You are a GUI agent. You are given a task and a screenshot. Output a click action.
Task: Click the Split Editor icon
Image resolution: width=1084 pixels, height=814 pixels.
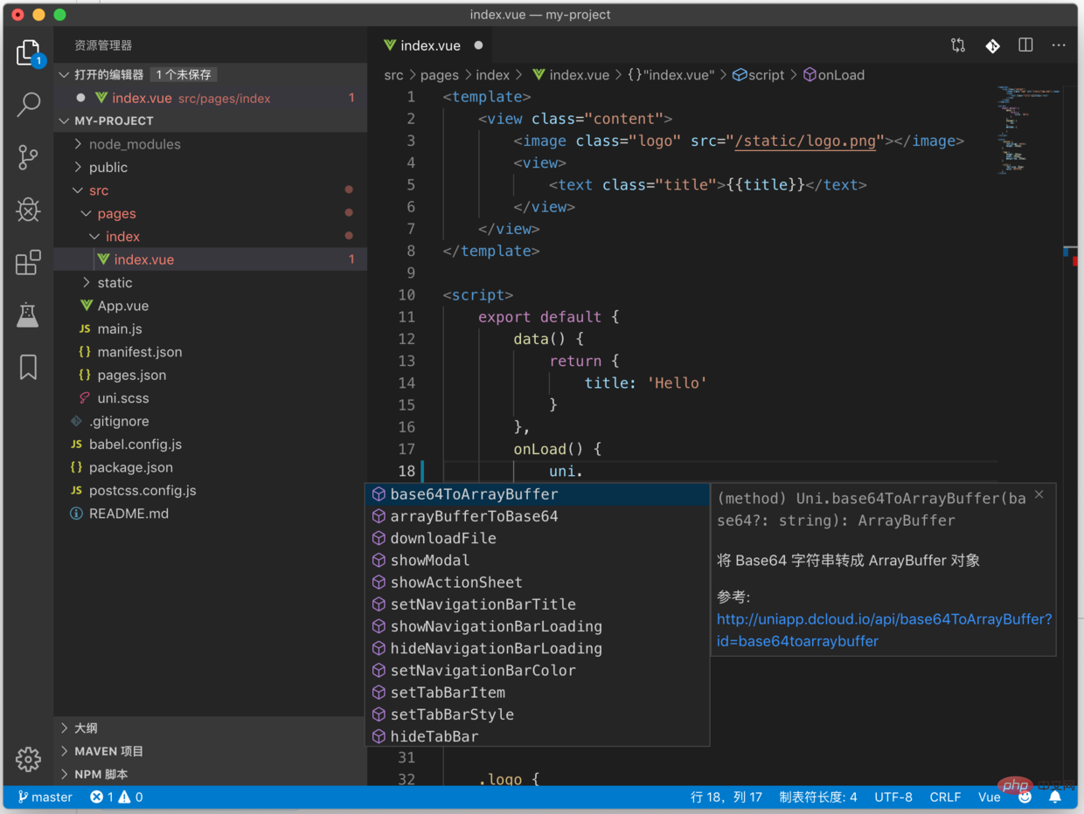coord(1025,45)
